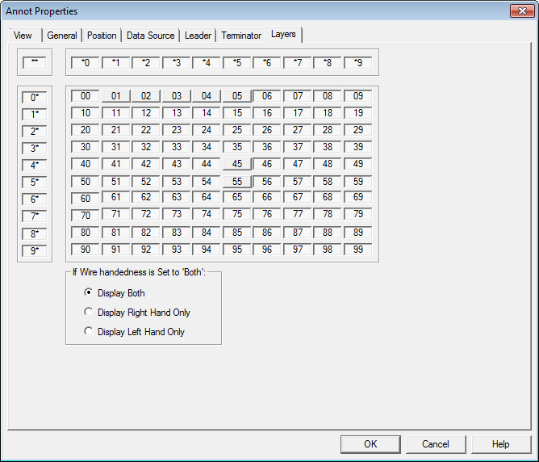Toggle row '4*' layer selector
This screenshot has width=539, height=462.
pyautogui.click(x=36, y=166)
